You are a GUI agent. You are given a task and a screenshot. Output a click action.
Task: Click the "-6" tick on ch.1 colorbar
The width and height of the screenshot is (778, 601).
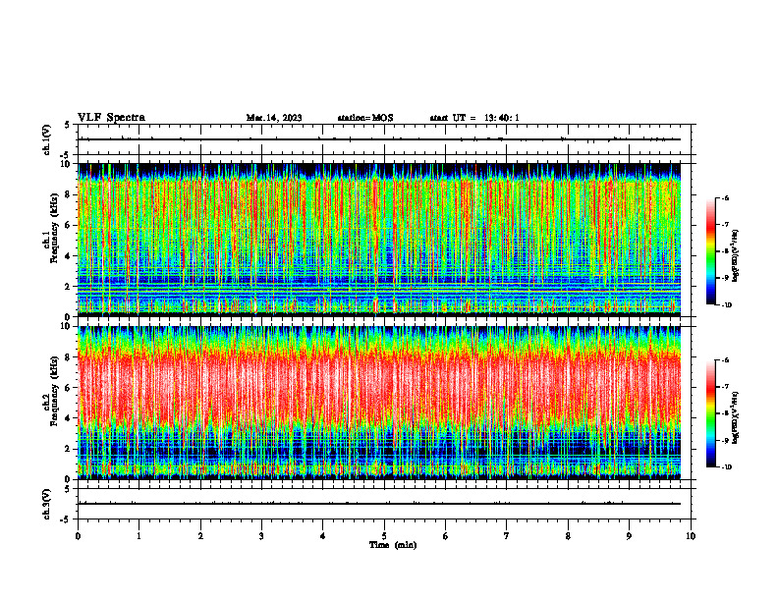point(725,197)
